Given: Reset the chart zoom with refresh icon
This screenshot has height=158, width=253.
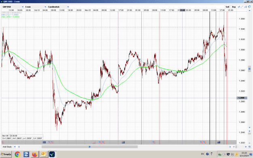Looking at the screenshot, I should (x=249, y=147).
